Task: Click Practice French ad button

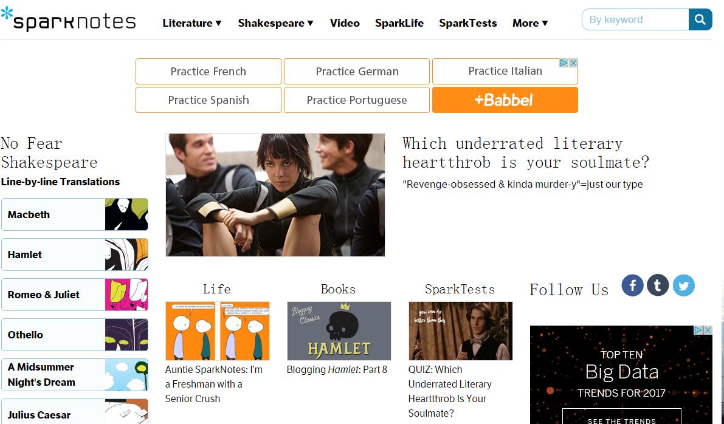Action: coord(209,72)
